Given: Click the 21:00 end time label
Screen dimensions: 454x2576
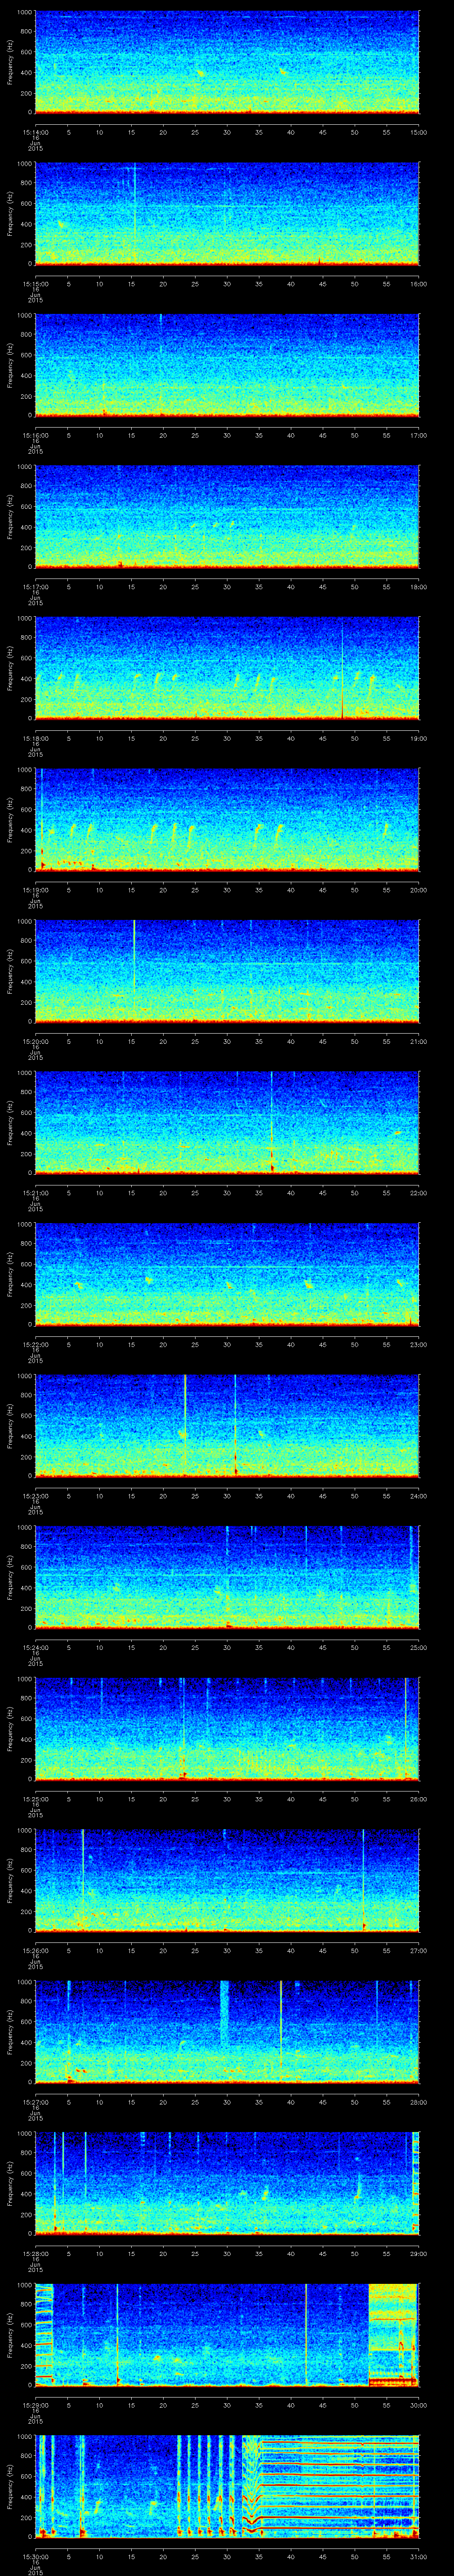Looking at the screenshot, I should (419, 1041).
